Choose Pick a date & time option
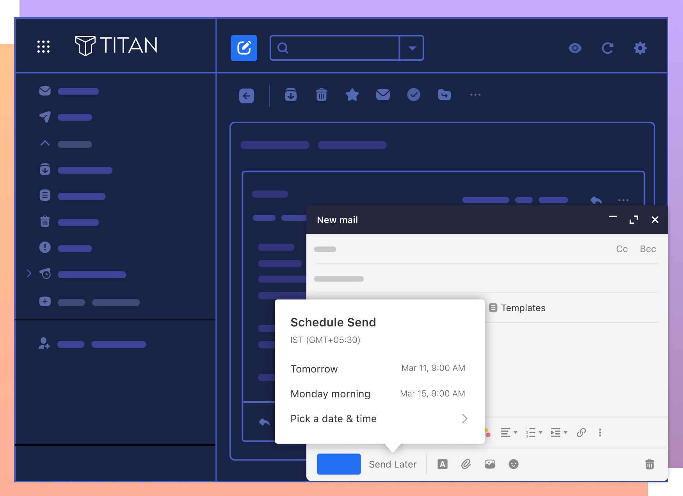683x496 pixels. [x=333, y=418]
